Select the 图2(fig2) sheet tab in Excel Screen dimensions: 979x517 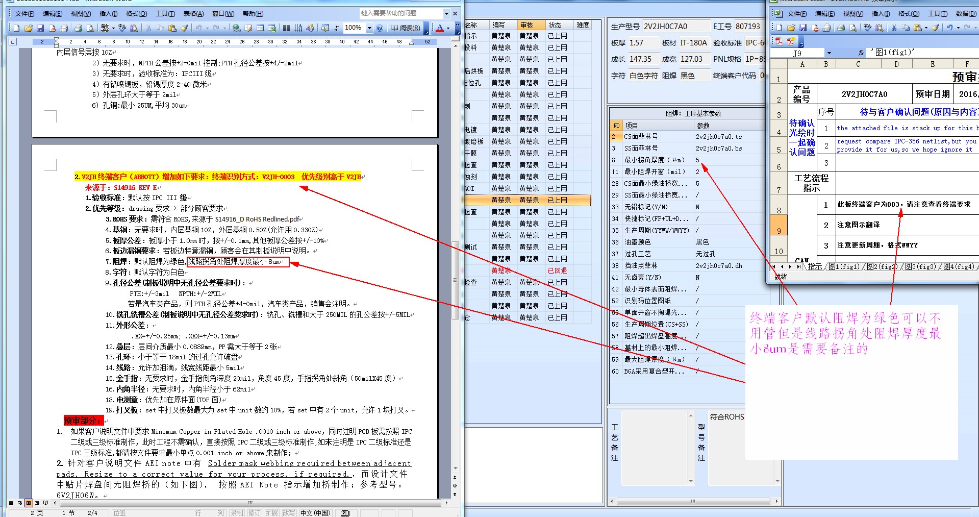(882, 266)
